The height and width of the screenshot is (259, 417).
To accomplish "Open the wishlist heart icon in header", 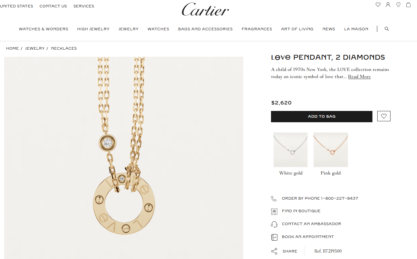I will (x=378, y=5).
